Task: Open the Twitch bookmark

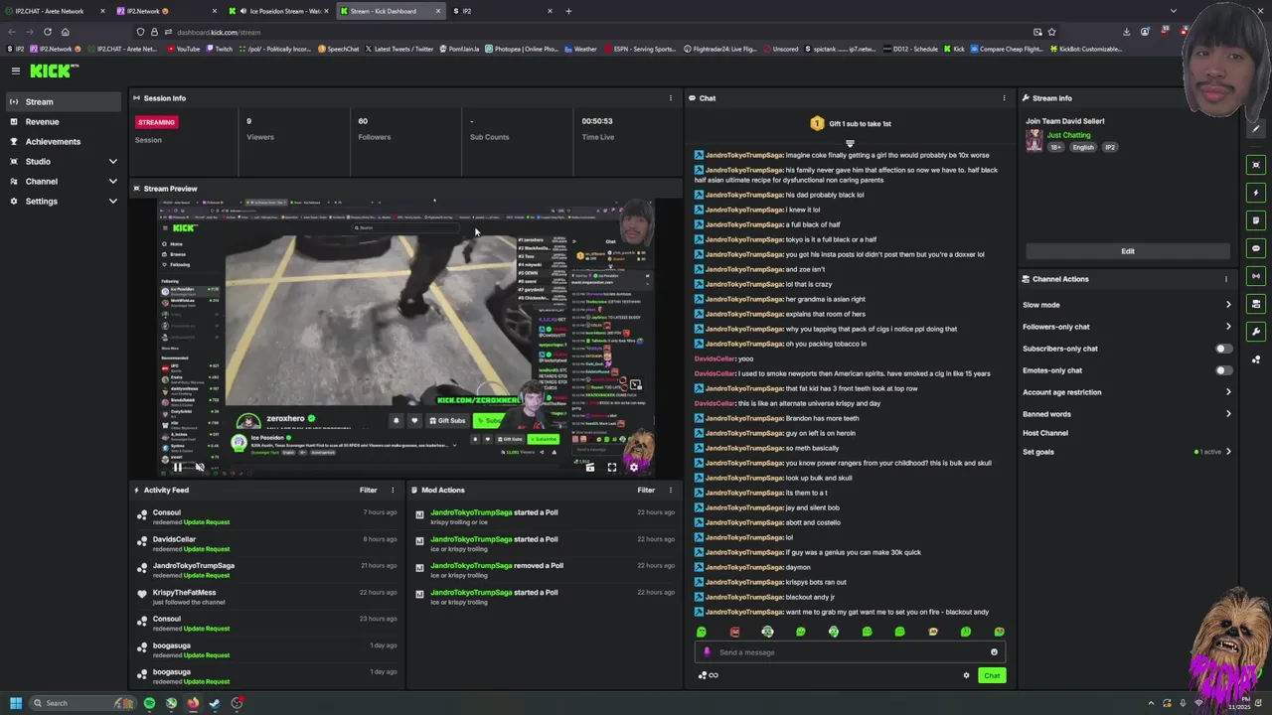Action: pos(220,49)
